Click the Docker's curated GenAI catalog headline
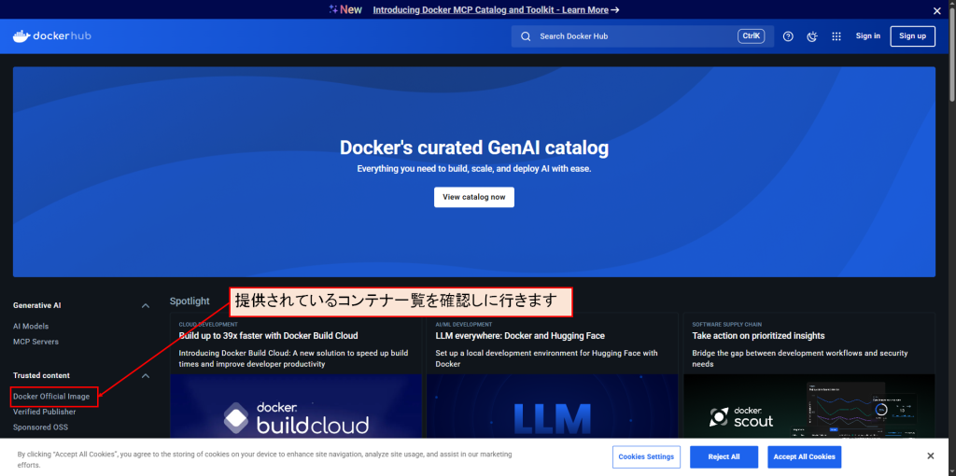 click(473, 147)
